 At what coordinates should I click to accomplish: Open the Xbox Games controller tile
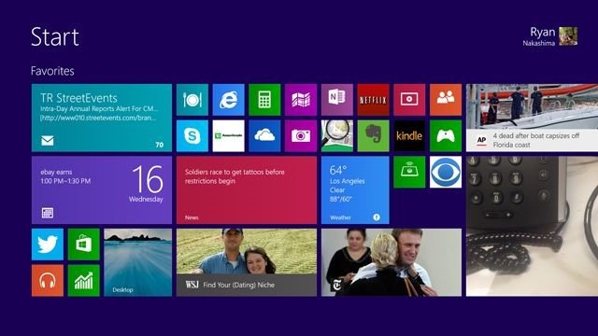(446, 136)
